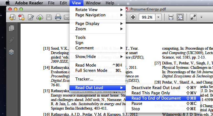Click text "Science, vol. 5585, pp. 2-13."
The width and height of the screenshot is (213, 116).
(x=184, y=57)
